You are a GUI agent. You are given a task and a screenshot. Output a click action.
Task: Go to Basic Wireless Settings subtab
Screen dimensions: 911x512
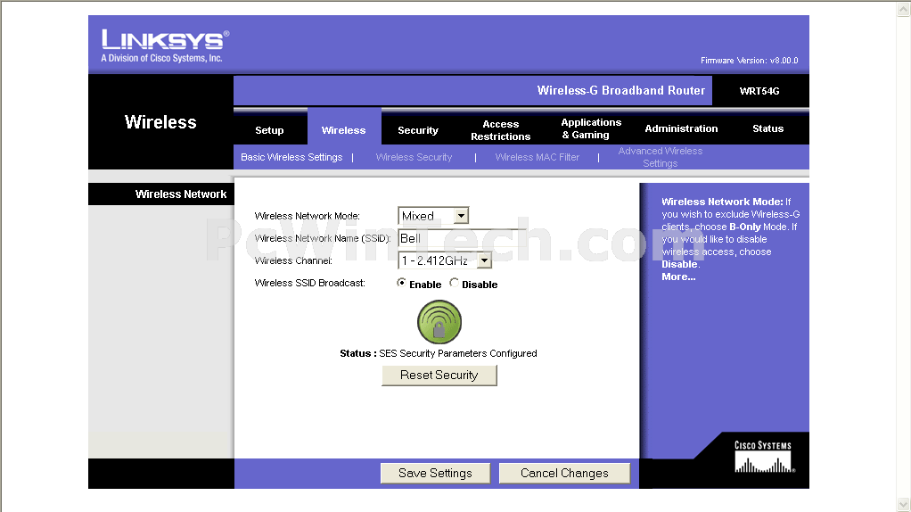coord(291,157)
